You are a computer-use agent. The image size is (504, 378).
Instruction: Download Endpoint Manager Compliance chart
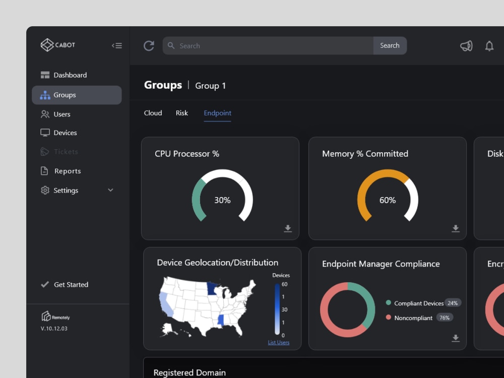pos(456,338)
